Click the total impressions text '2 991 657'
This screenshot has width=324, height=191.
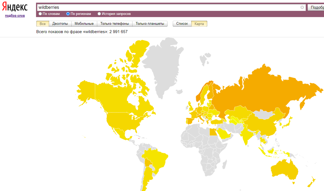[x=118, y=32]
